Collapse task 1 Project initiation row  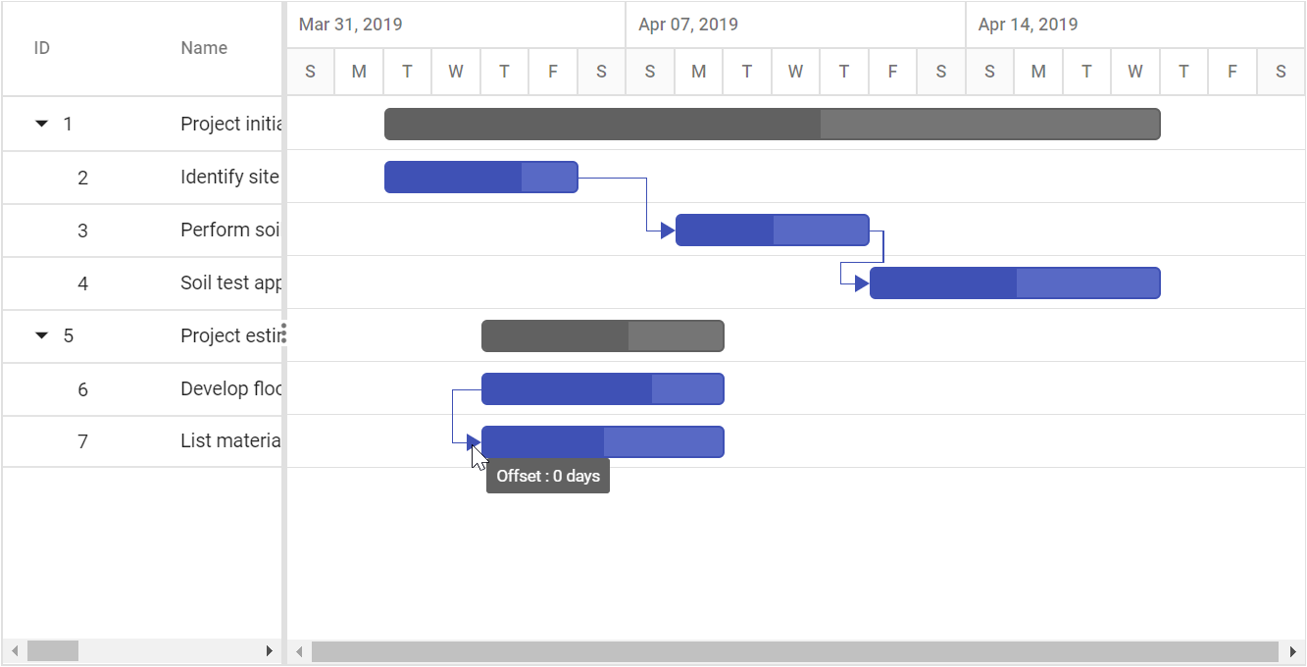click(41, 124)
